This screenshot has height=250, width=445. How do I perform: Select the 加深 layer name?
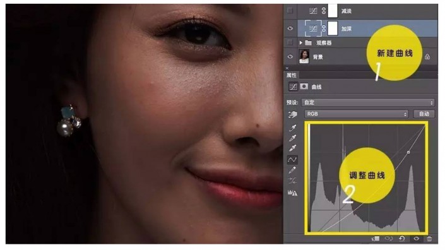click(x=347, y=28)
